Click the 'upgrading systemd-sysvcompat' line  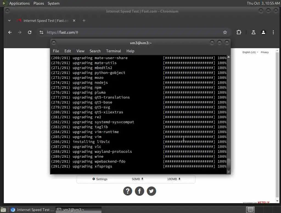click(x=139, y=122)
